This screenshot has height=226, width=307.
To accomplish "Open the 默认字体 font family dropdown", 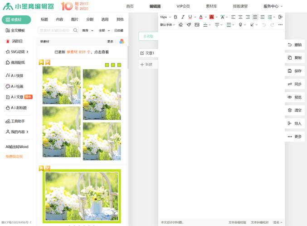I will pyautogui.click(x=167, y=24).
